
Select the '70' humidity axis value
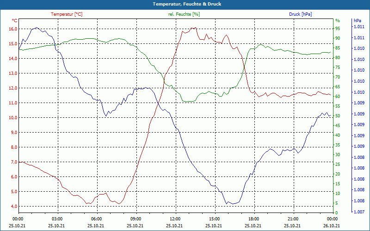[x=338, y=77]
